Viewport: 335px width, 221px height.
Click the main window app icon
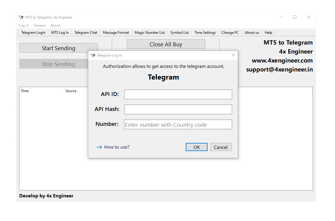(21, 17)
